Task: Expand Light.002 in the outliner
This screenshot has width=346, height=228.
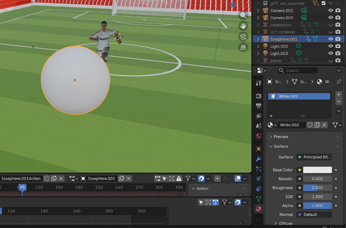Action: (x=258, y=46)
